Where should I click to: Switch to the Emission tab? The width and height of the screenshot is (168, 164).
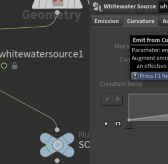tap(107, 21)
